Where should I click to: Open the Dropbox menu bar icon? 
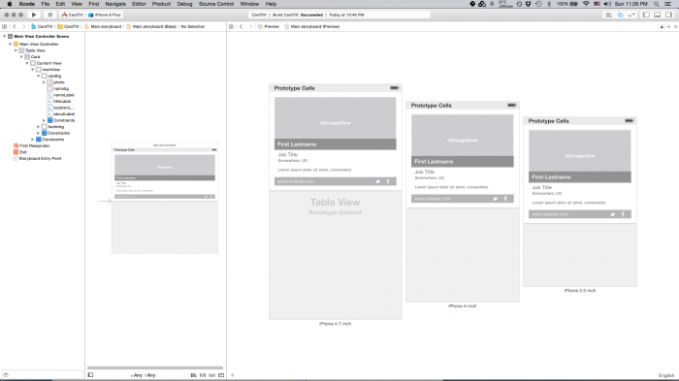click(528, 4)
